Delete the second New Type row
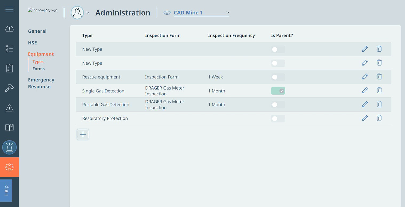 pos(379,63)
